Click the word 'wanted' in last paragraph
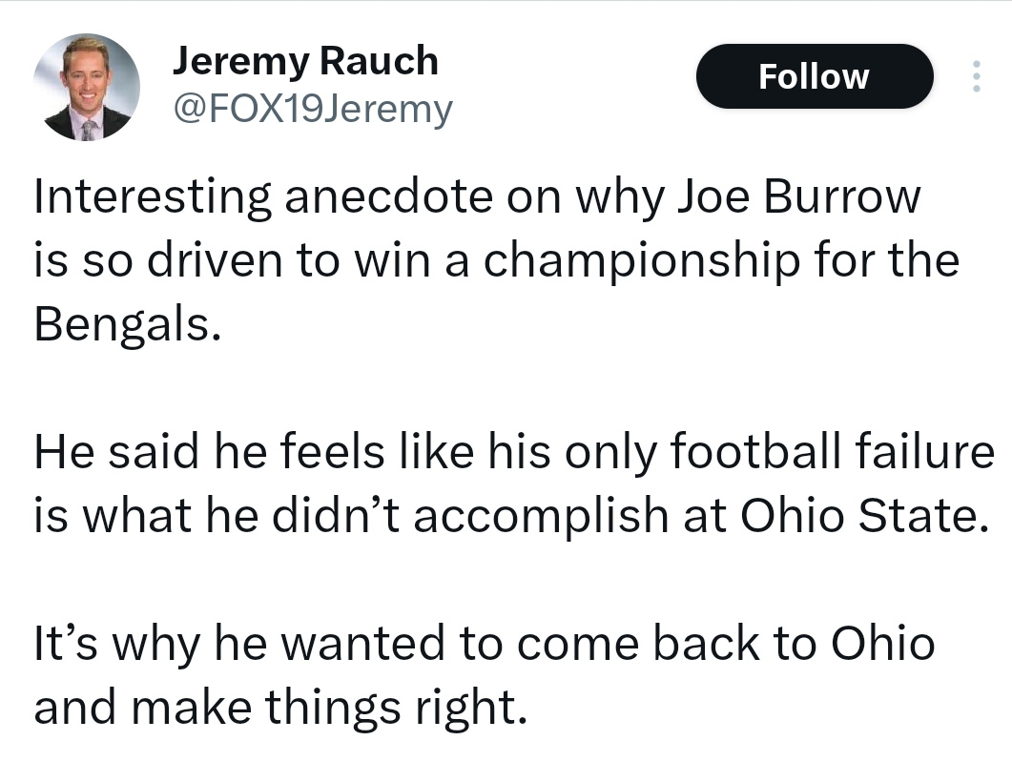The image size is (1012, 782). pyautogui.click(x=363, y=644)
